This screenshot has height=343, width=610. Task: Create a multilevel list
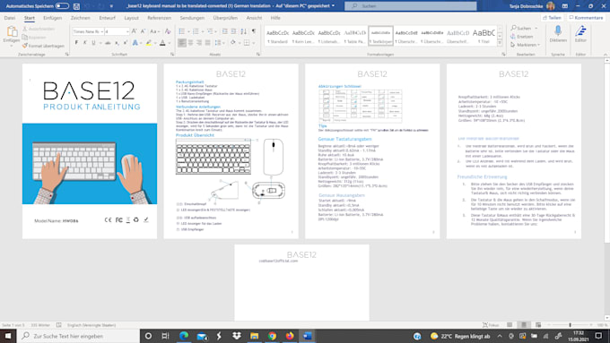pyautogui.click(x=210, y=31)
